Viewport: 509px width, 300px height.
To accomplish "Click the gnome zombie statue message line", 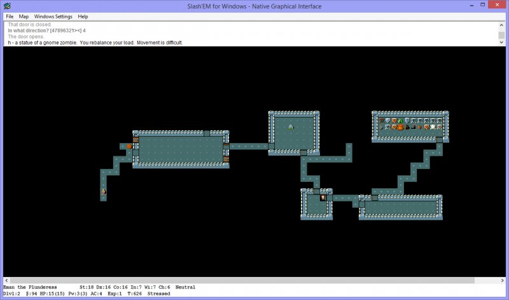I will coord(95,43).
